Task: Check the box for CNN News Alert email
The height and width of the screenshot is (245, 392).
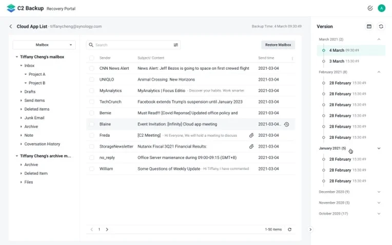Action: pyautogui.click(x=92, y=69)
